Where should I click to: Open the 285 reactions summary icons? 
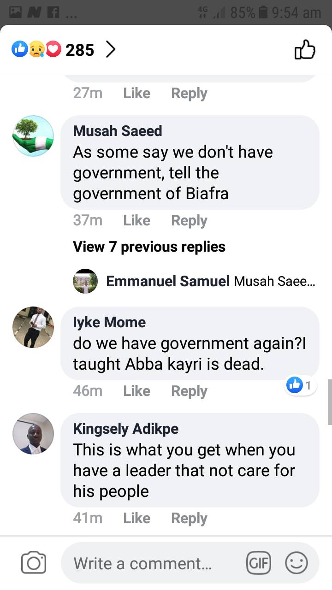tap(36, 49)
